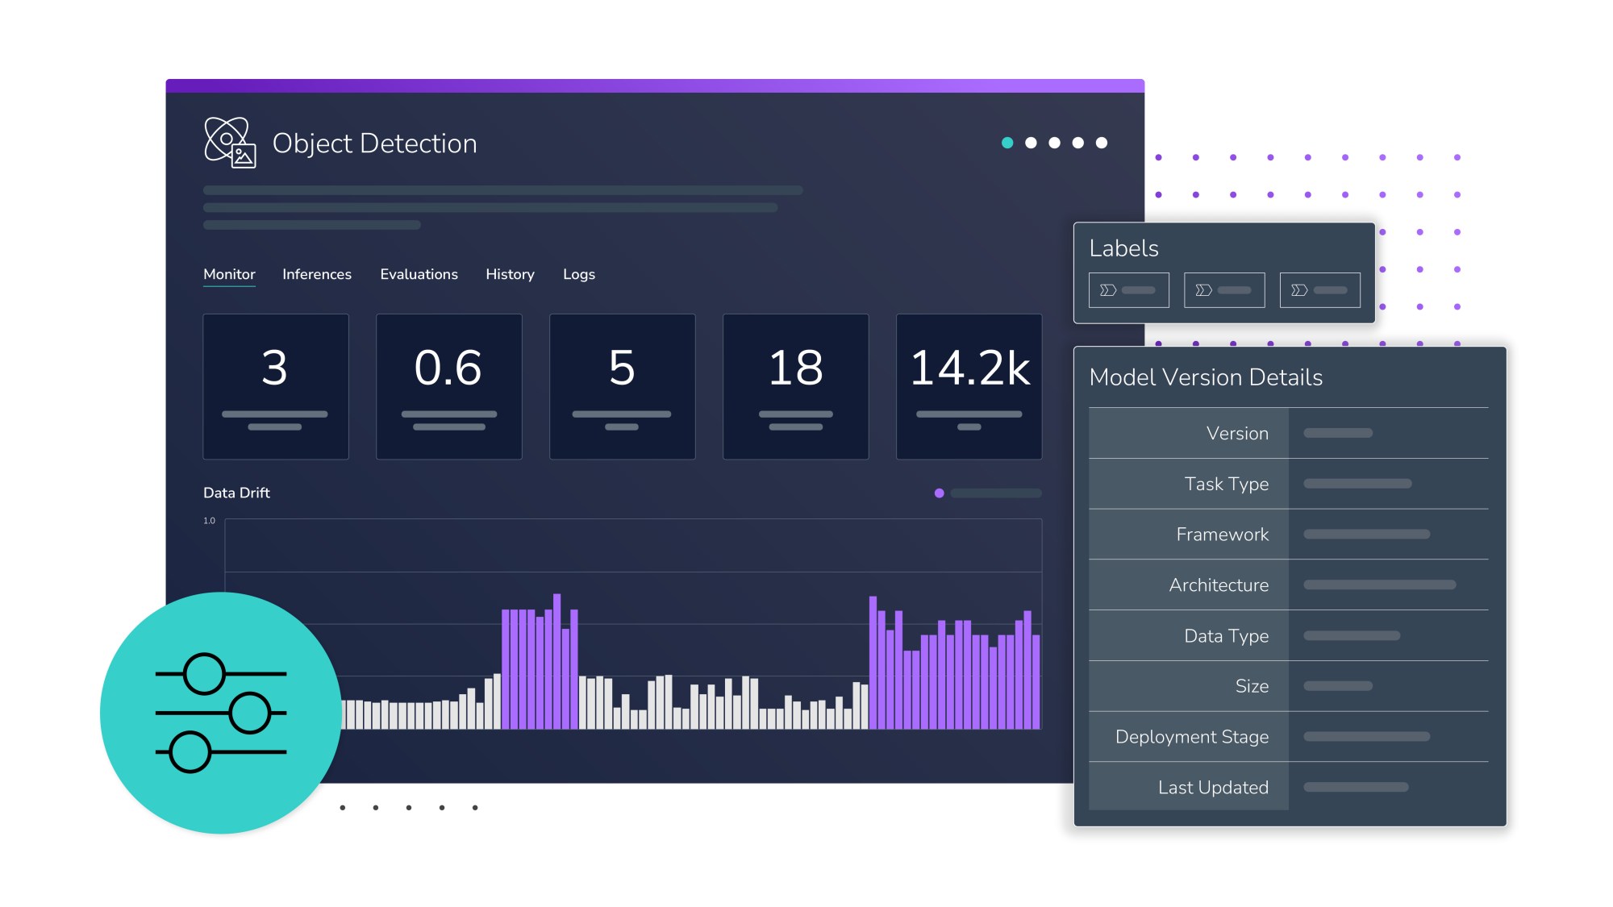
Task: Click the Model Version Details heading
Action: [x=1206, y=377]
